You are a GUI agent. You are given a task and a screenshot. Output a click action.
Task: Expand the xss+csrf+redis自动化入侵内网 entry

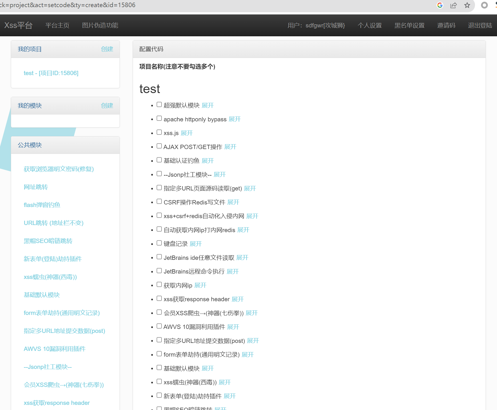point(252,216)
